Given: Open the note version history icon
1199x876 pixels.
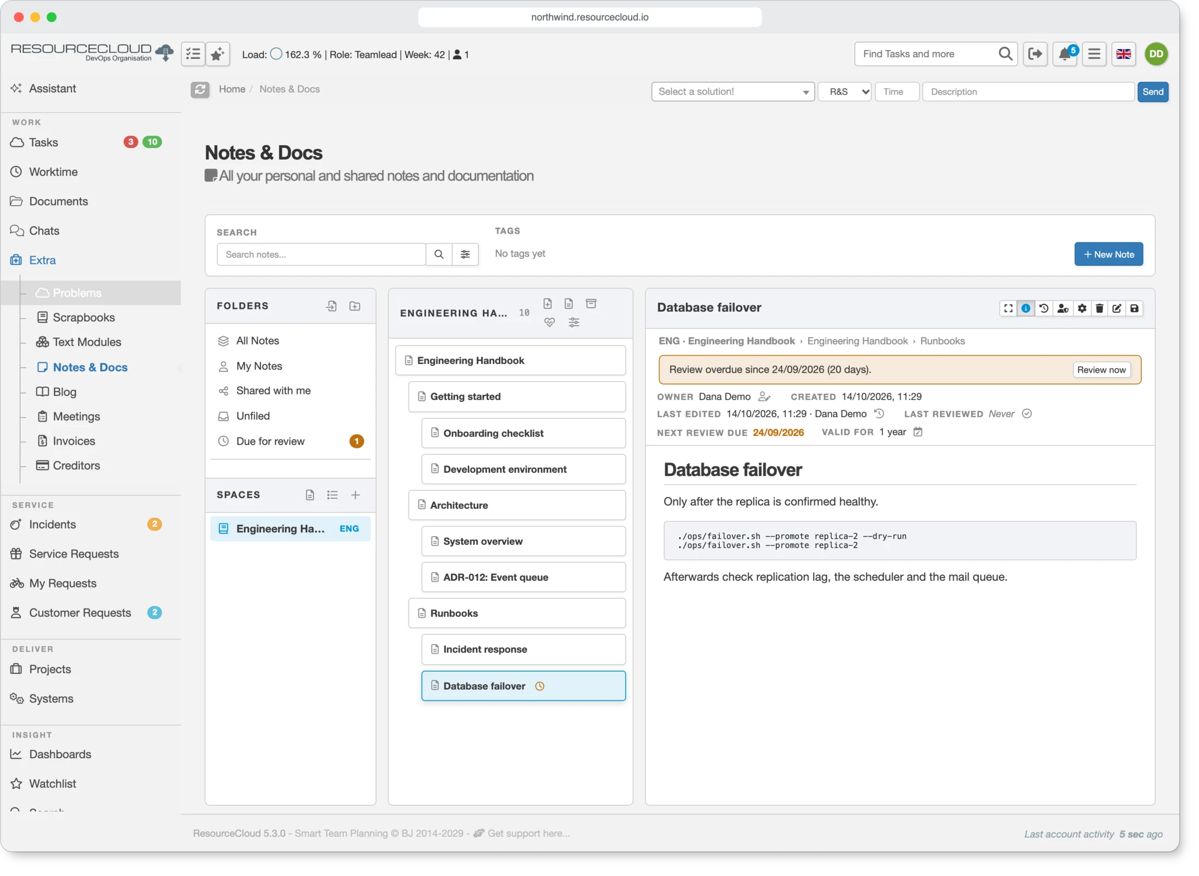Looking at the screenshot, I should click(1044, 308).
